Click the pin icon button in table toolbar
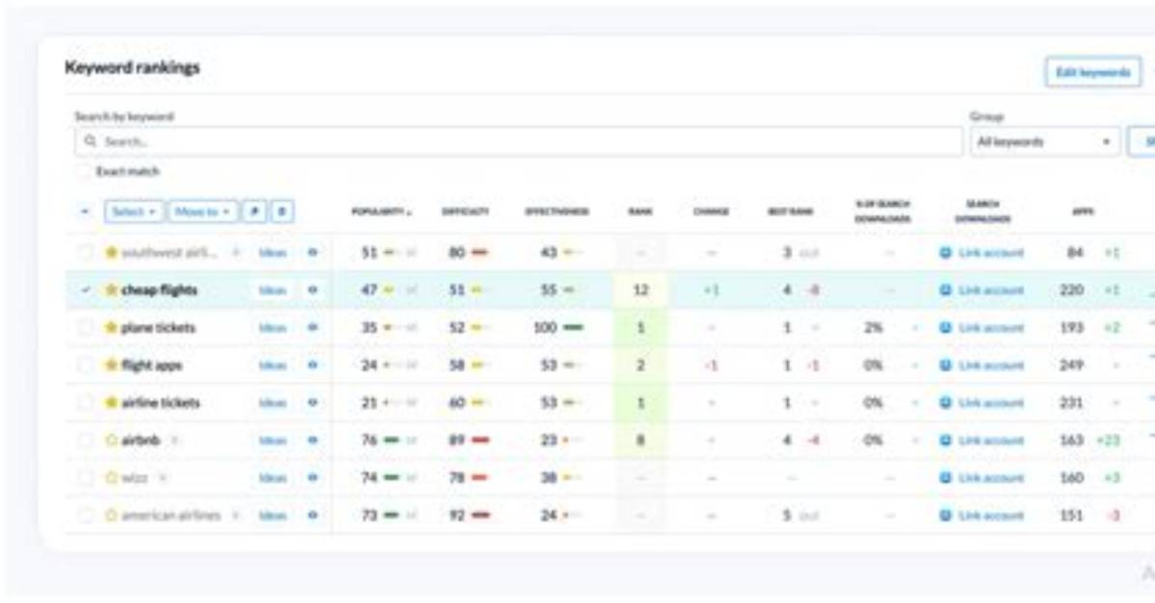1155x603 pixels. click(253, 212)
